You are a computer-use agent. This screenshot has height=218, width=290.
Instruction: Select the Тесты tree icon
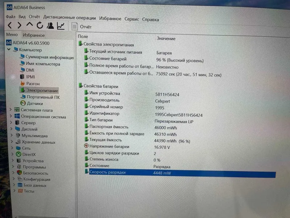pyautogui.click(x=20, y=191)
